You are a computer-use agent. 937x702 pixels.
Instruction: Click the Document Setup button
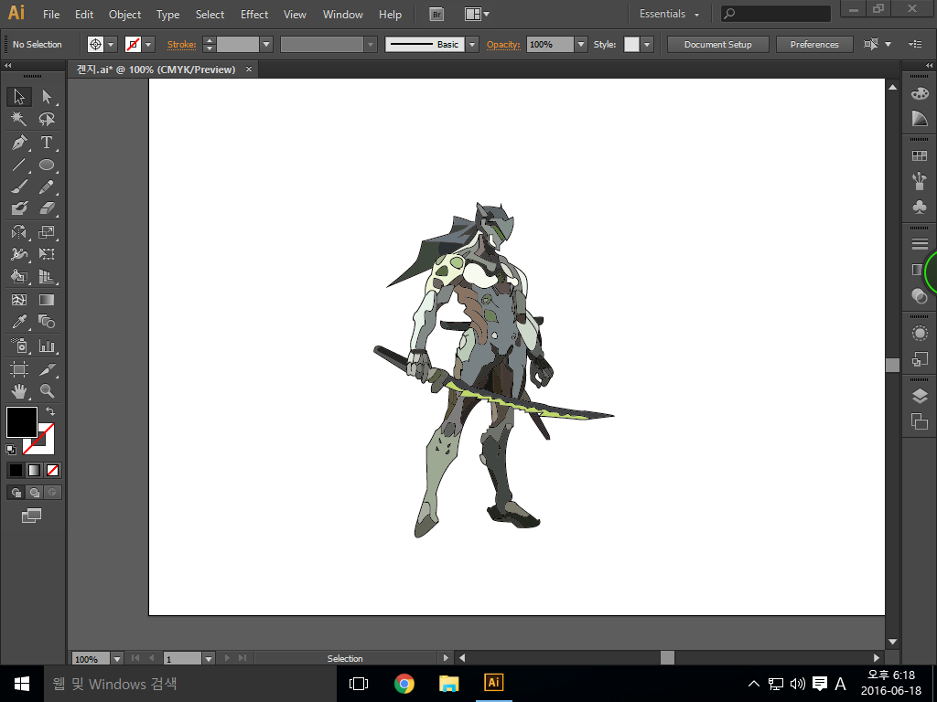(x=717, y=44)
